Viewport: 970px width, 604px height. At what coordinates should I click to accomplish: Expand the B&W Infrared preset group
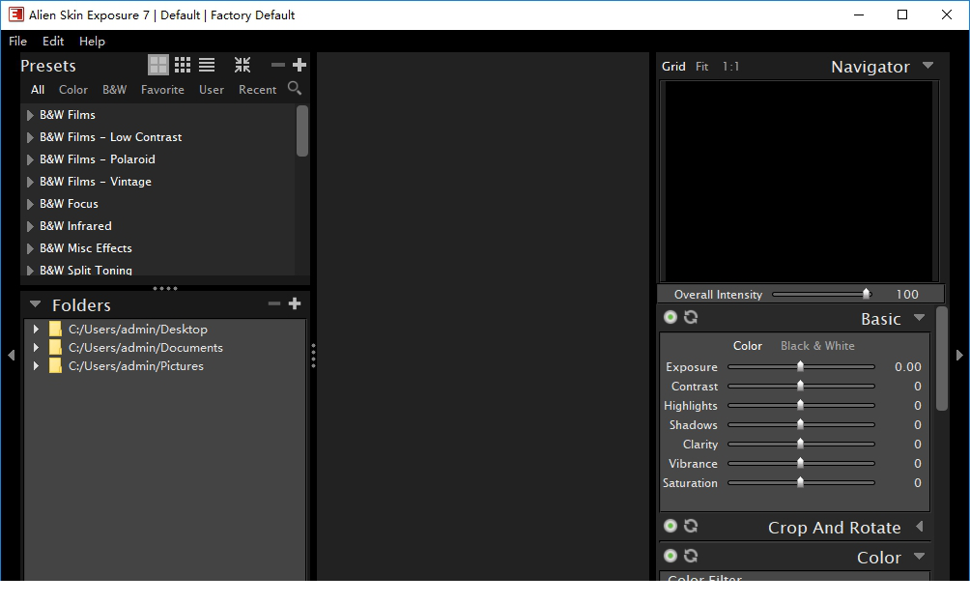click(30, 226)
